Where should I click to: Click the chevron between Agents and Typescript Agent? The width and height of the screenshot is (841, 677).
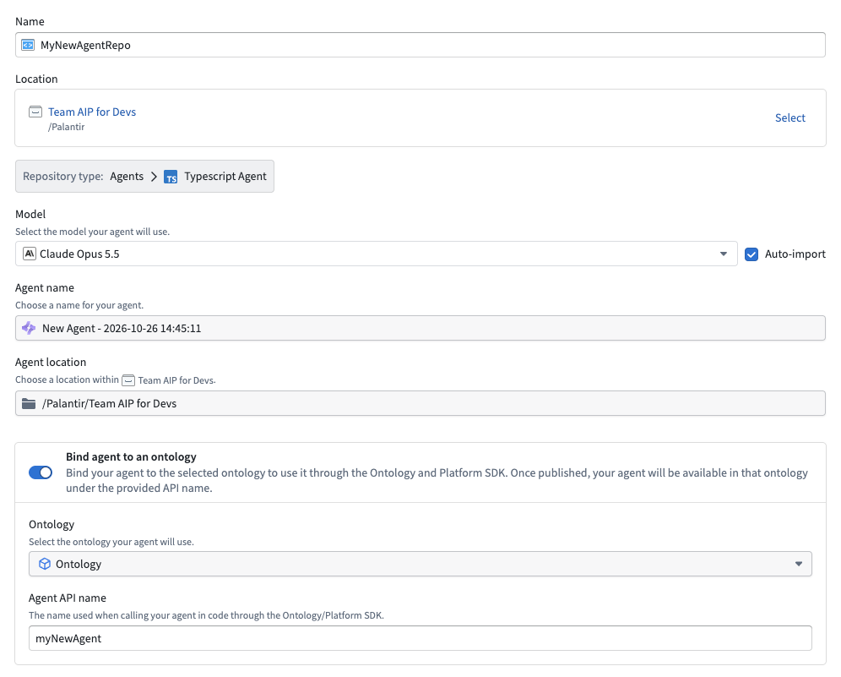(154, 177)
